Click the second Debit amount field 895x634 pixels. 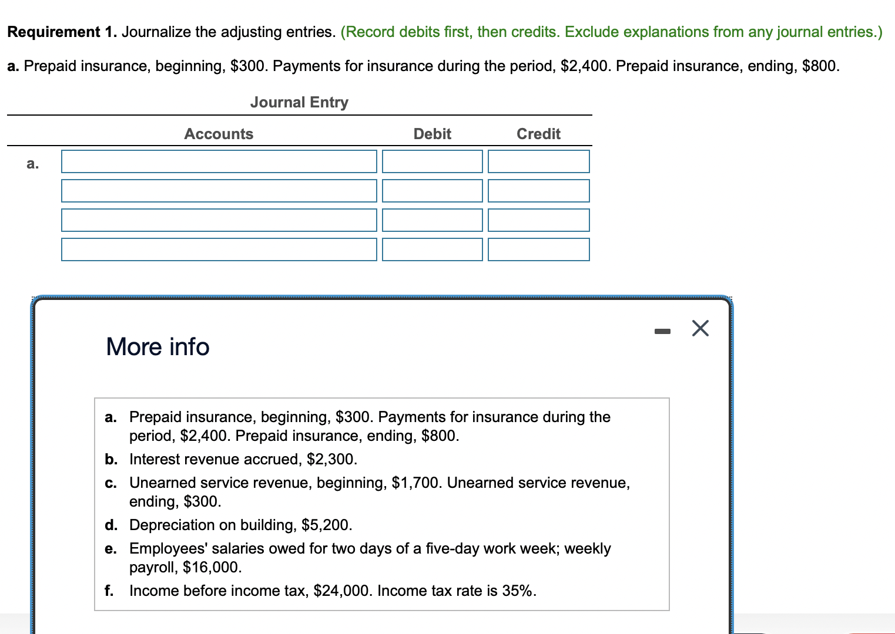(x=432, y=191)
